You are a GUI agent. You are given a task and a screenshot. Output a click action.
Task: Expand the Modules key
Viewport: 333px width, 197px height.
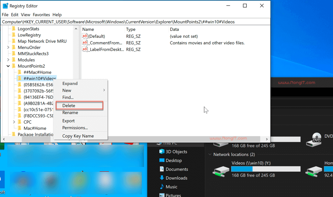pos(8,60)
